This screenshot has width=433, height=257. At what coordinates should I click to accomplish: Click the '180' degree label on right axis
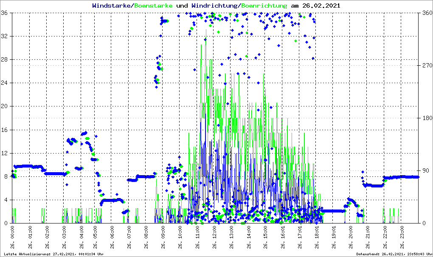[426, 118]
